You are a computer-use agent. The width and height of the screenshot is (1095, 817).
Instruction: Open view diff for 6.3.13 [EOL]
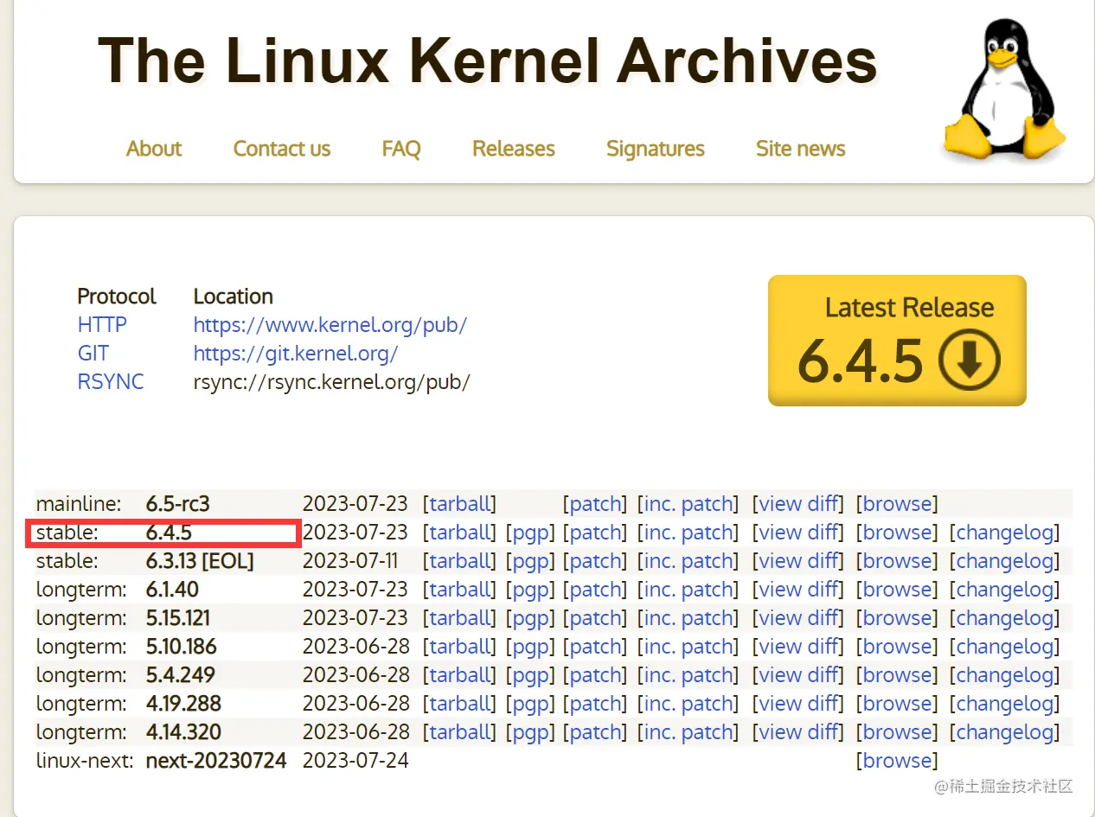click(x=799, y=561)
